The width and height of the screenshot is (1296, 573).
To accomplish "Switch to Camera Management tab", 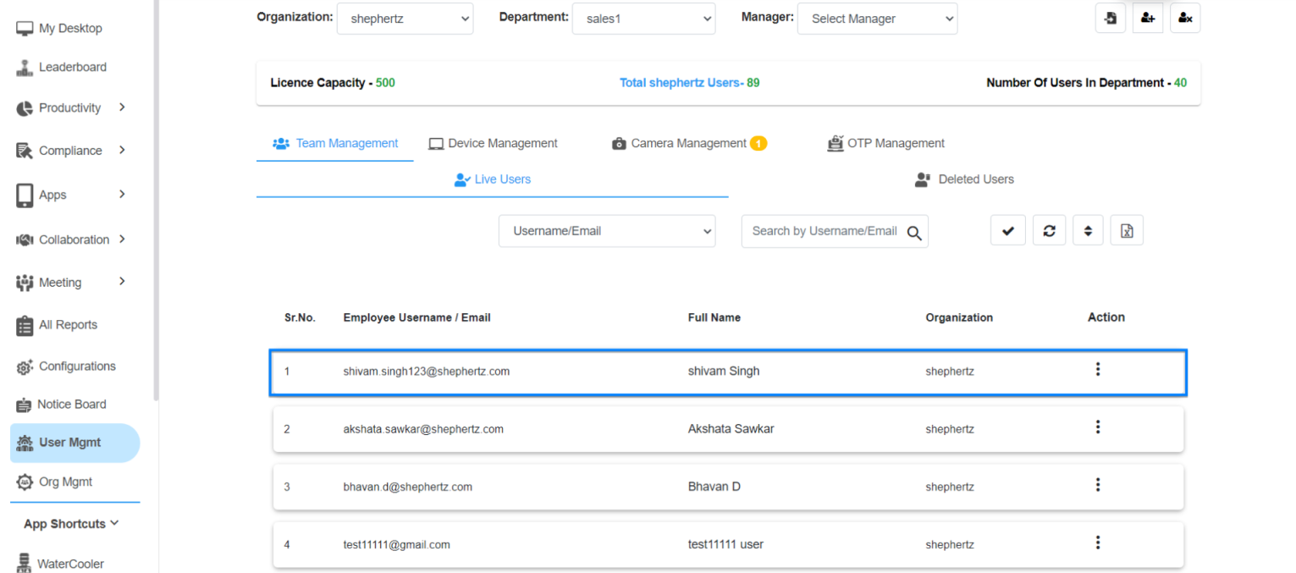I will (x=689, y=144).
